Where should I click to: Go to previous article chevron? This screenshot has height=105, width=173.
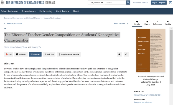tap(5, 24)
